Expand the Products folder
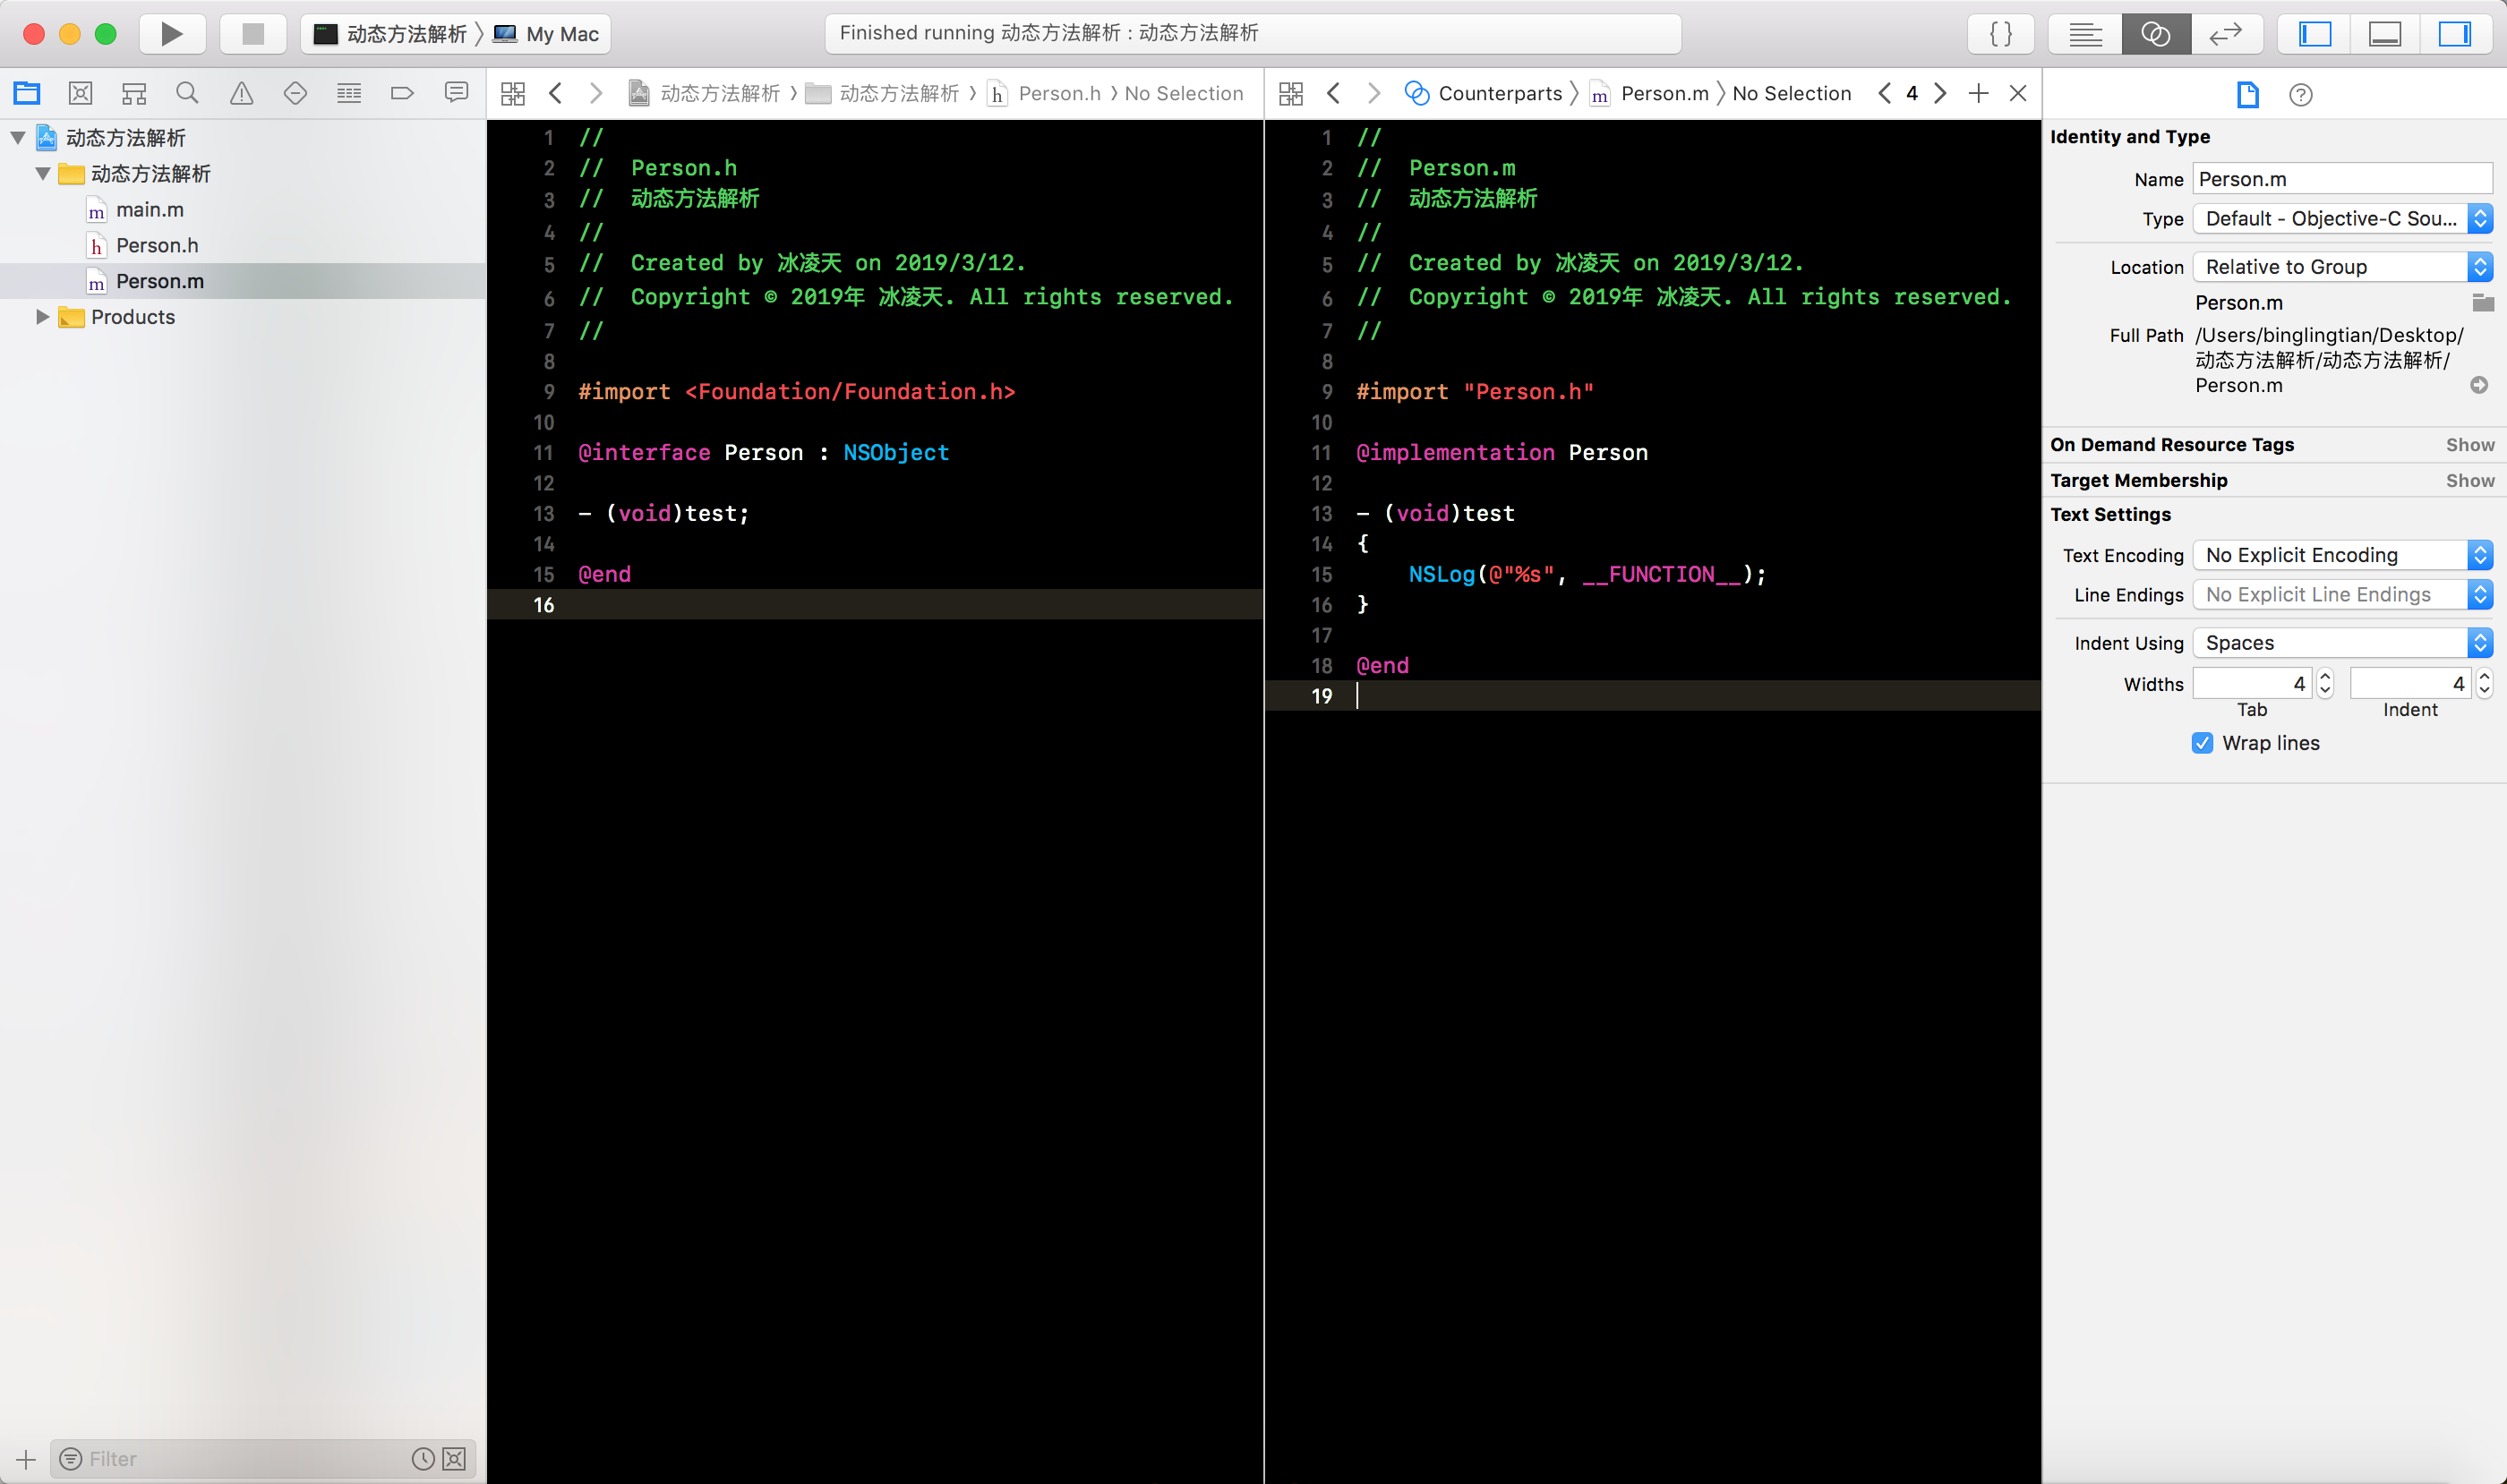This screenshot has width=2507, height=1484. point(42,317)
